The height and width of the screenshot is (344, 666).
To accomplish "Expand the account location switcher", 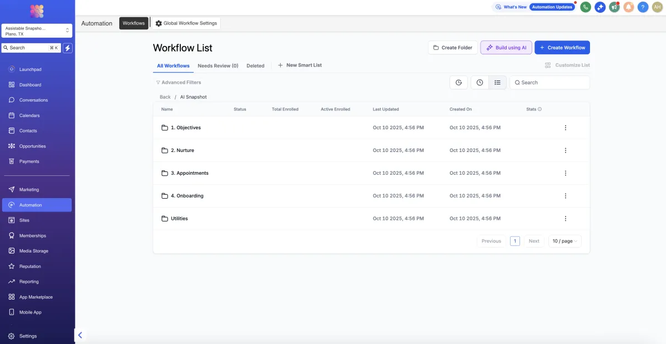I will [37, 31].
